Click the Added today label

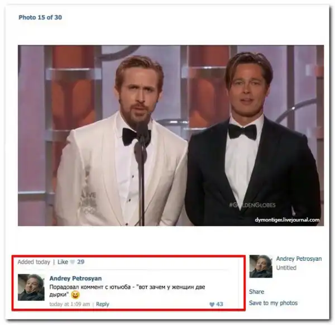(x=33, y=262)
